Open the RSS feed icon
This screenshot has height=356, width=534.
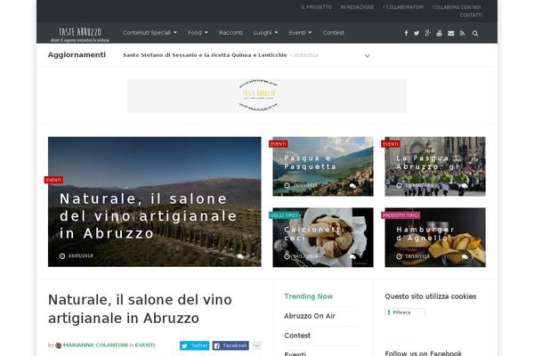coord(462,33)
